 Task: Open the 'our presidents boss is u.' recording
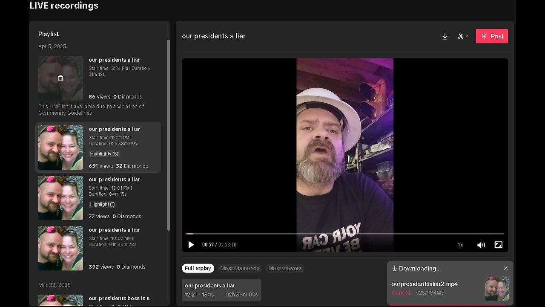click(120, 298)
